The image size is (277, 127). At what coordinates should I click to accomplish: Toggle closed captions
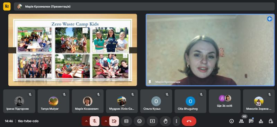coord(126,121)
